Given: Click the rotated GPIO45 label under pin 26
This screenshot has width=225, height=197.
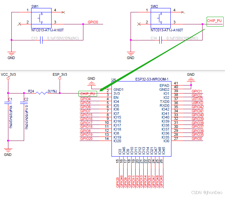Looking at the screenshot, I should click(x=161, y=181).
